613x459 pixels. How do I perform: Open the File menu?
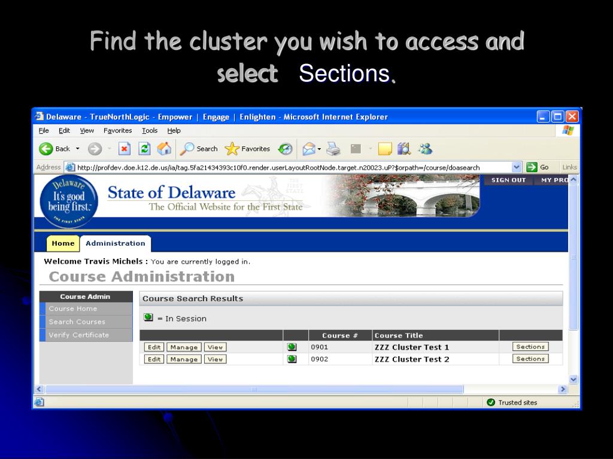pos(44,130)
